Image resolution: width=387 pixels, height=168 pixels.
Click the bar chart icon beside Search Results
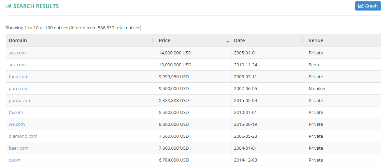click(x=9, y=6)
